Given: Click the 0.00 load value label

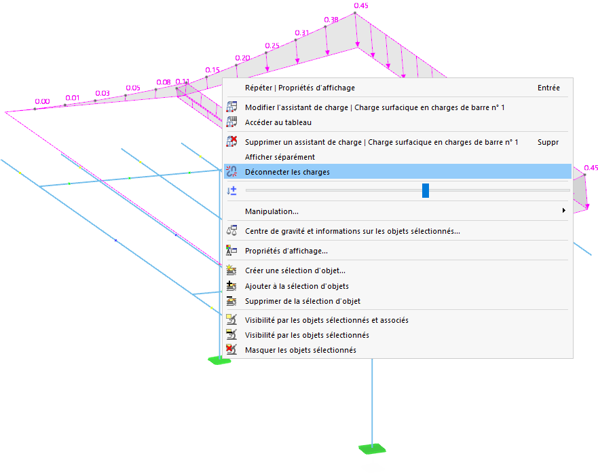Looking at the screenshot, I should click(42, 101).
